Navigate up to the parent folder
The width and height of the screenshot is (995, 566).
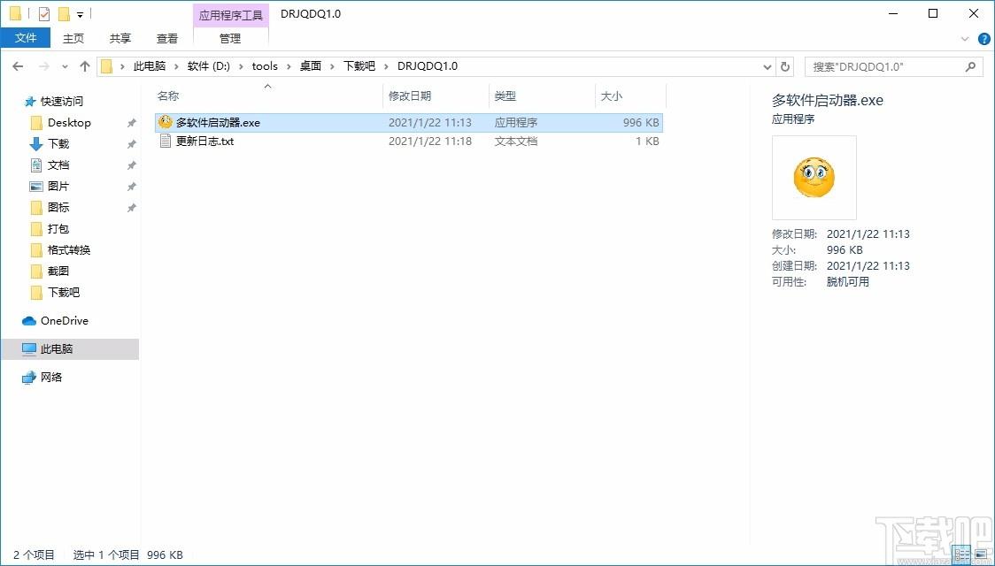[84, 65]
